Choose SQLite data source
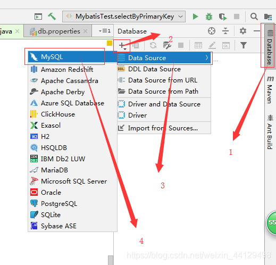 tap(72, 215)
